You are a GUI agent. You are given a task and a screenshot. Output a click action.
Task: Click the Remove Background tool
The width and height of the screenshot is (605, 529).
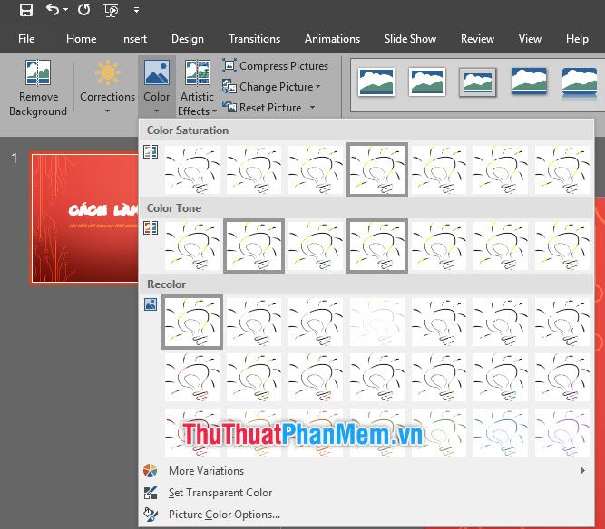click(38, 88)
